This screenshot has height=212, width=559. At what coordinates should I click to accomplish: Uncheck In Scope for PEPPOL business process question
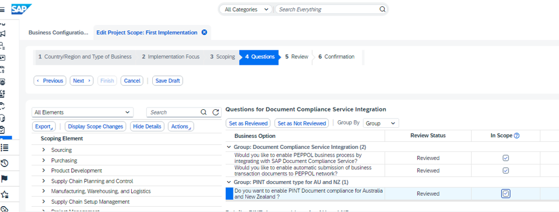pos(506,158)
